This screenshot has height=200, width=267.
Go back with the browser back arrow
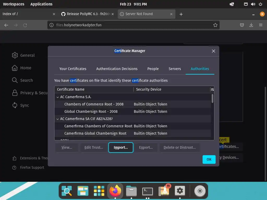coord(6,25)
